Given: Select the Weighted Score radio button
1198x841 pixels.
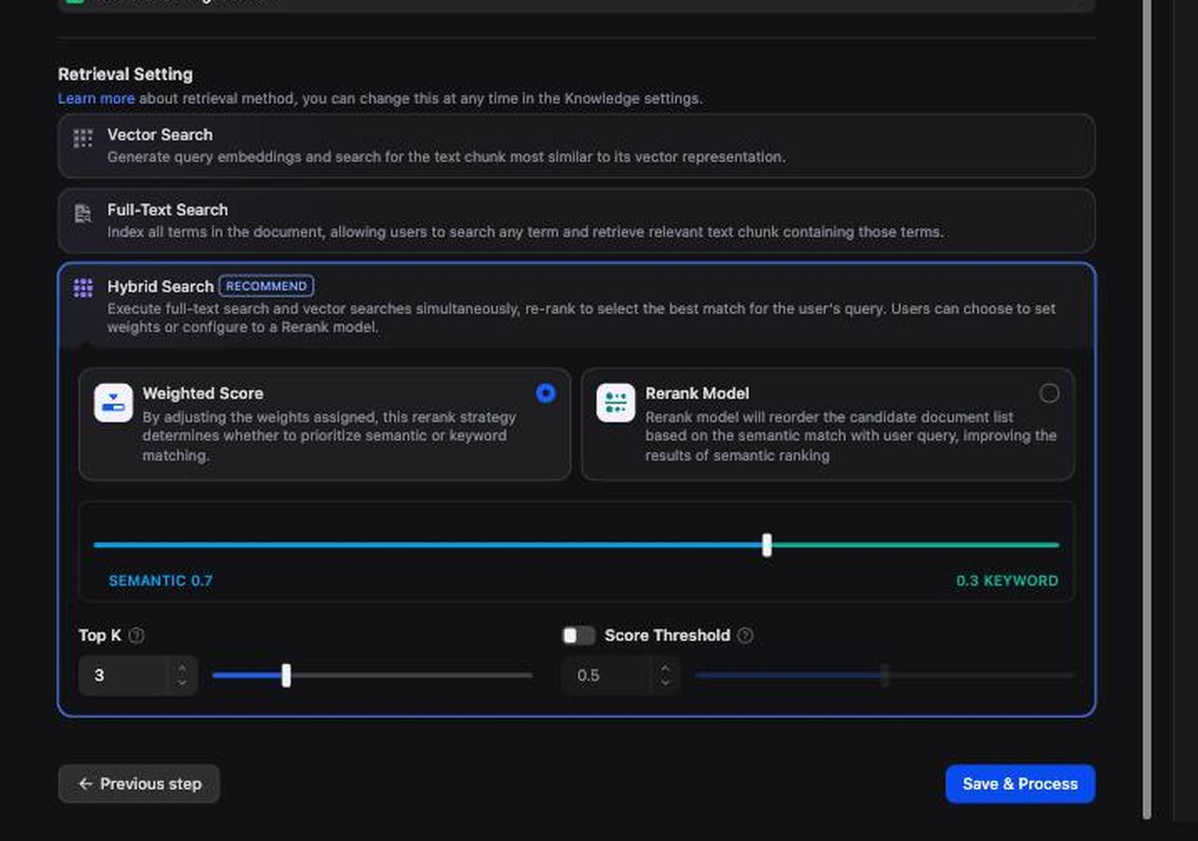Looking at the screenshot, I should coord(546,394).
